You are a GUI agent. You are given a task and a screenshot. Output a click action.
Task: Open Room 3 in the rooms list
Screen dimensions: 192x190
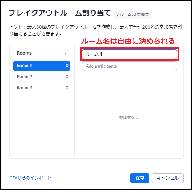point(42,88)
